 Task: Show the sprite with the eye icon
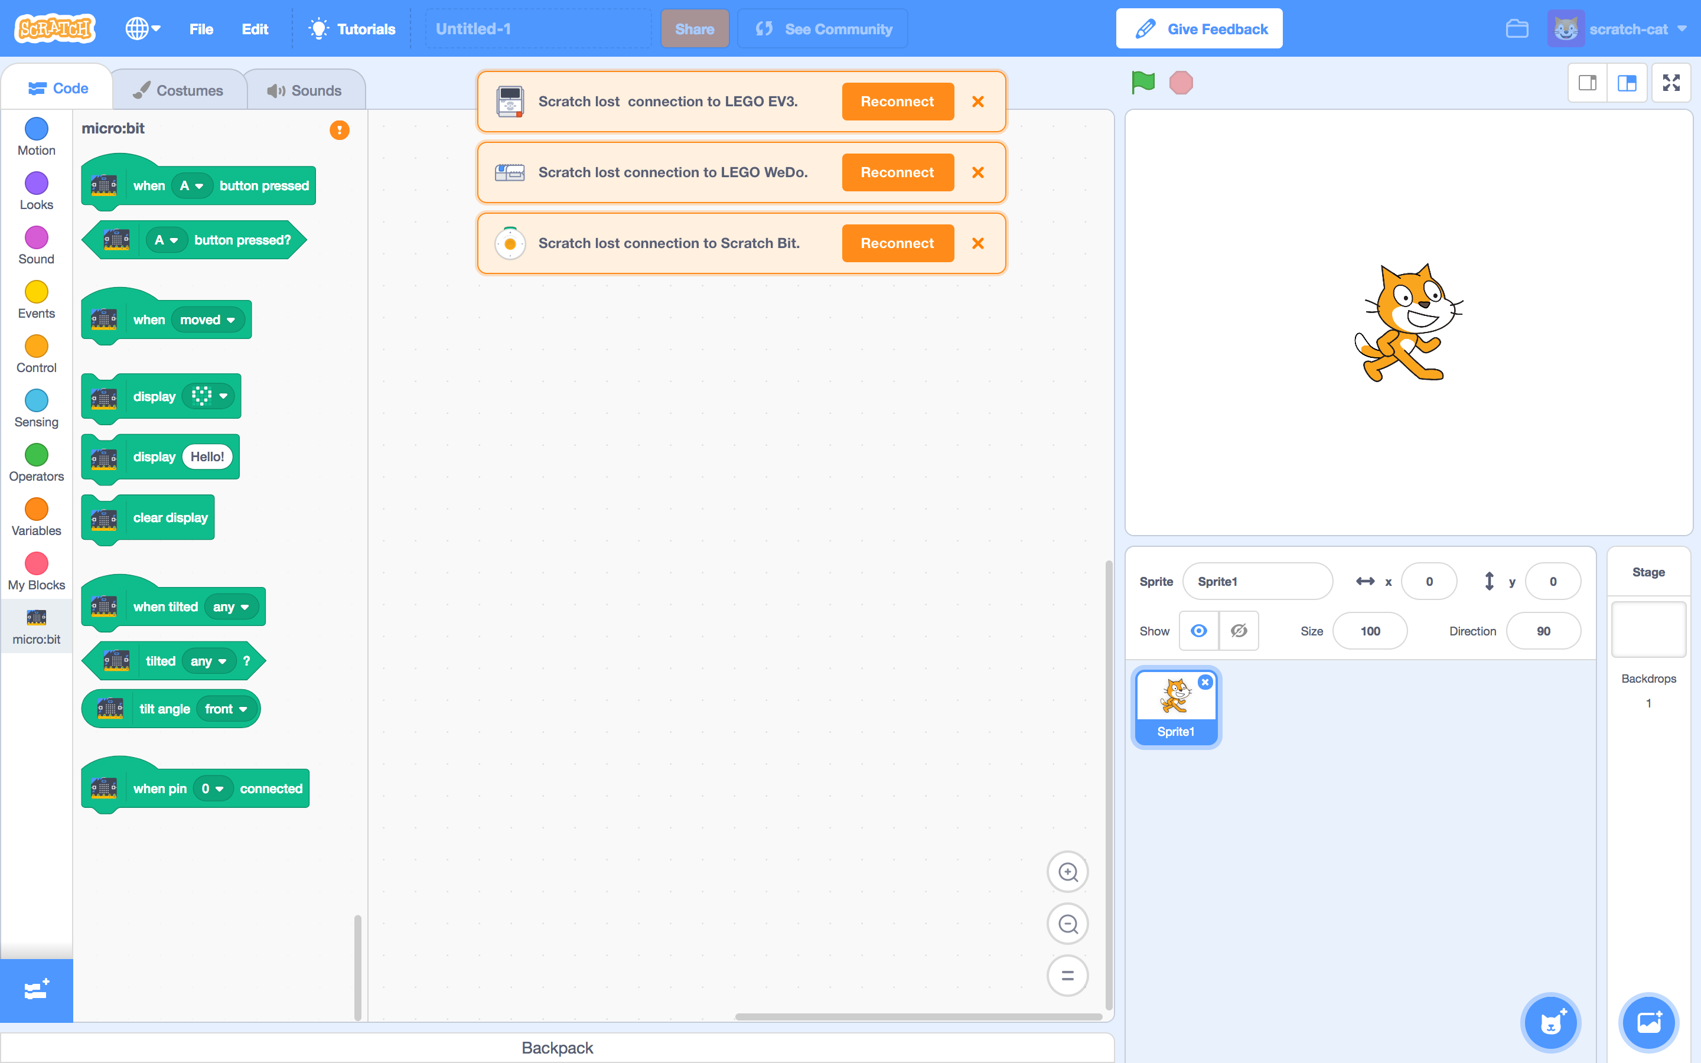[1199, 631]
